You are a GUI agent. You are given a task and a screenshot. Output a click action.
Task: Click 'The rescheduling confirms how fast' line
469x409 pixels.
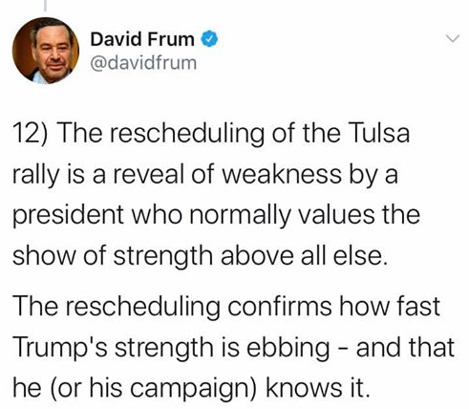pyautogui.click(x=226, y=306)
